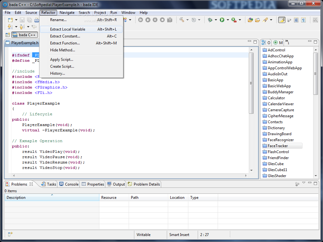Click the Open Task folder icon
Viewport: 323px width, 242px height.
[x=257, y=20]
